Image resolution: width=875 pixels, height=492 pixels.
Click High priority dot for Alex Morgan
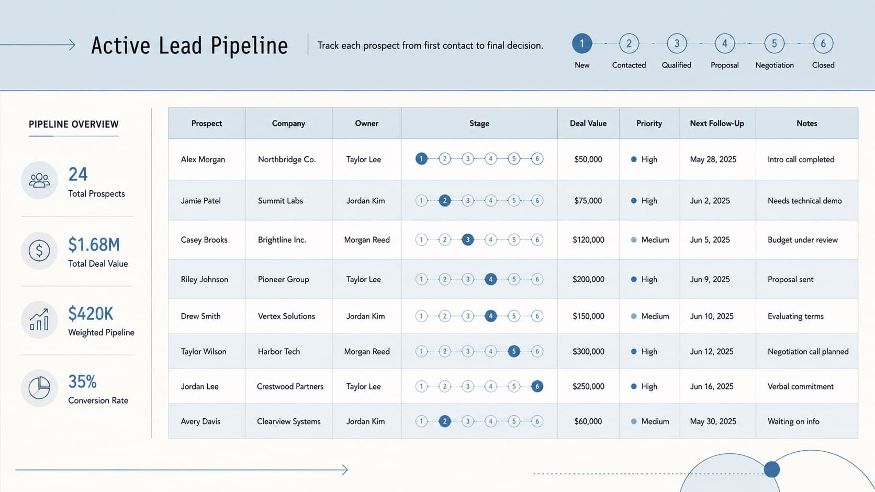tap(634, 159)
